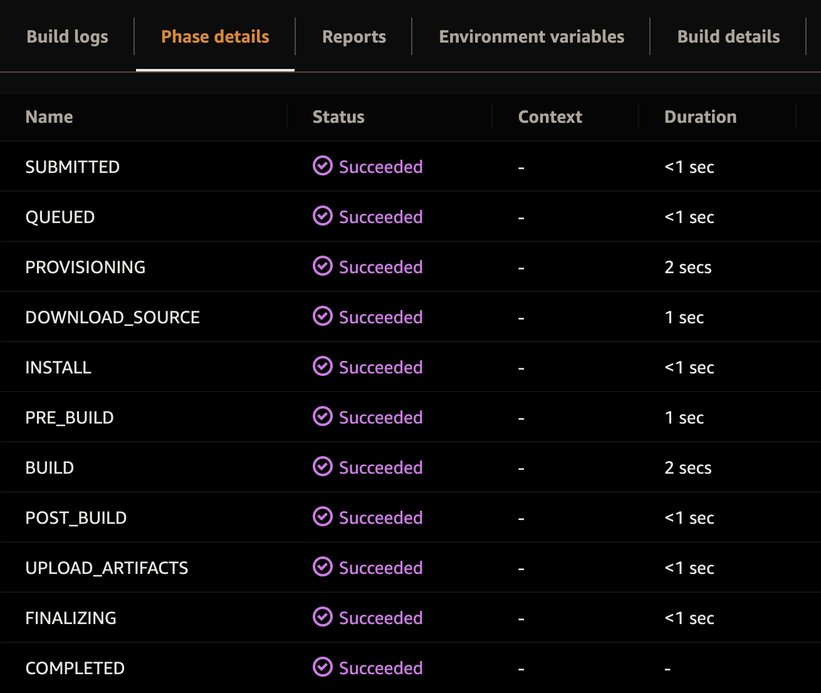The width and height of the screenshot is (821, 693).
Task: Click the Succeeded status icon for SUBMITTED
Action: click(x=322, y=167)
